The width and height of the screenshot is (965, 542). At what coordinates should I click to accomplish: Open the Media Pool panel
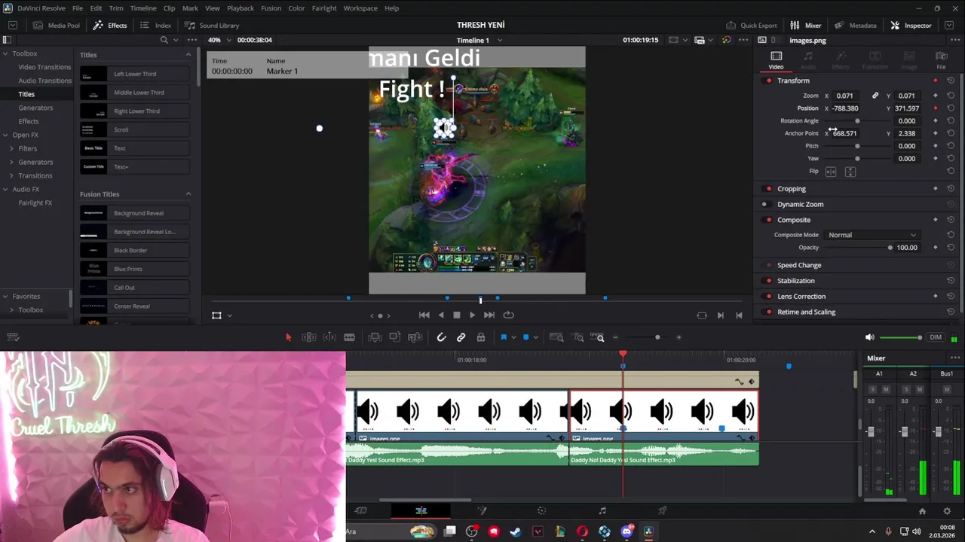pyautogui.click(x=55, y=26)
